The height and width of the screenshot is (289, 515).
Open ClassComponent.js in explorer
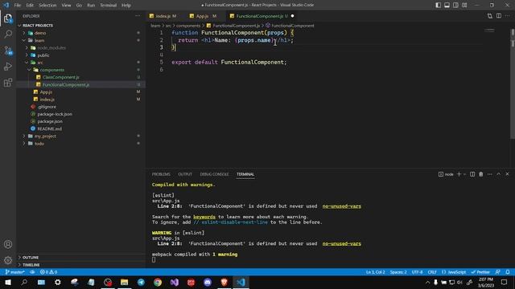pyautogui.click(x=61, y=77)
